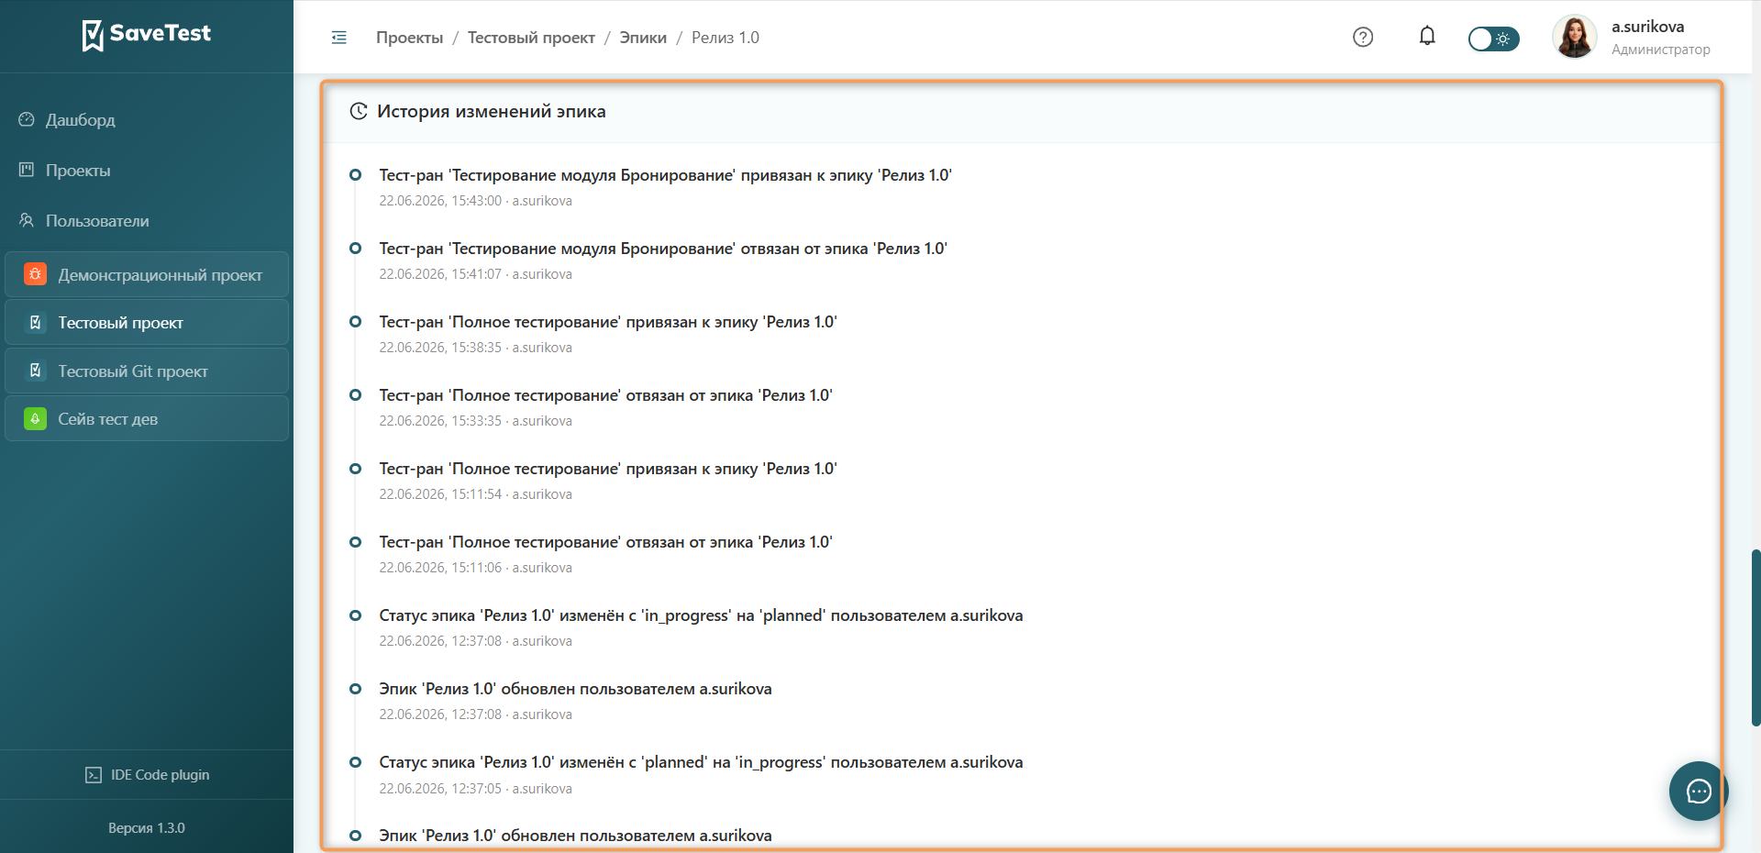This screenshot has height=853, width=1761.
Task: Click the Сейв тест дев green icon
Action: point(35,418)
